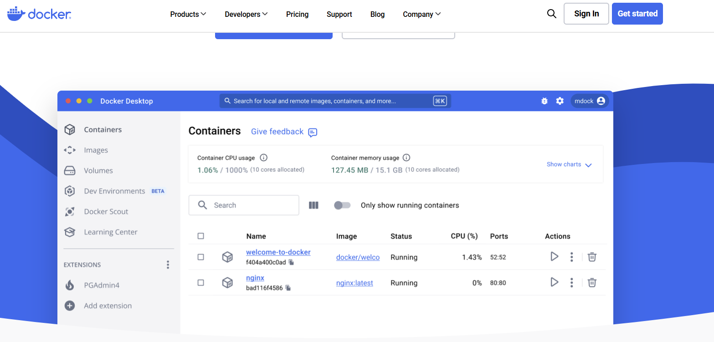
Task: Click the bug troubleshoot icon
Action: click(x=544, y=101)
